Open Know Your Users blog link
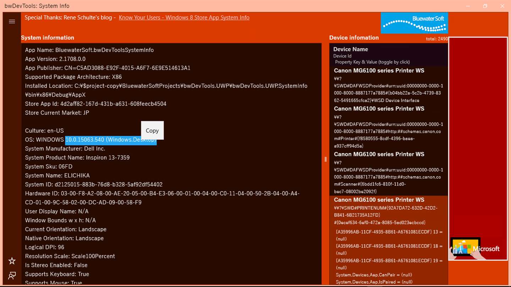This screenshot has height=287, width=511. point(184,17)
